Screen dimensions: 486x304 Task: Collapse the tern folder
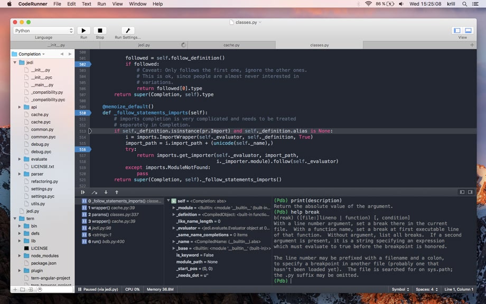(15, 219)
